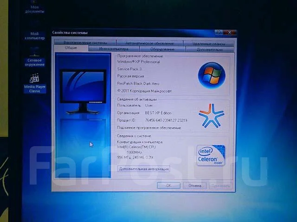
Task: Click the 2011 Корпорация Майкрософт copyright line
Action: (144, 91)
